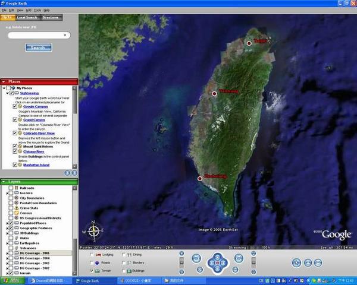This screenshot has height=285, width=357.
Task: Click the Dining fork and knife icon
Action: pos(130,255)
